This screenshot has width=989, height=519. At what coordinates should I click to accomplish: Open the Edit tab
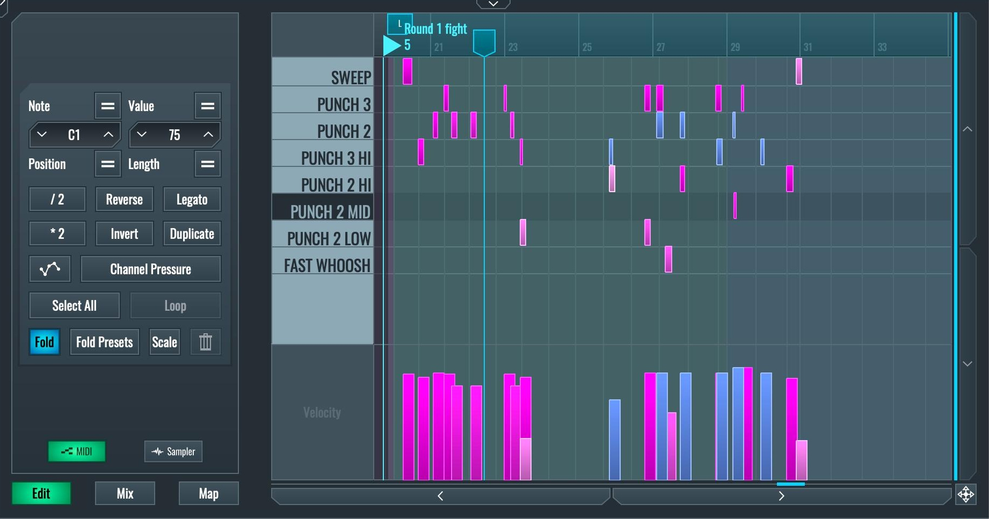pos(41,493)
